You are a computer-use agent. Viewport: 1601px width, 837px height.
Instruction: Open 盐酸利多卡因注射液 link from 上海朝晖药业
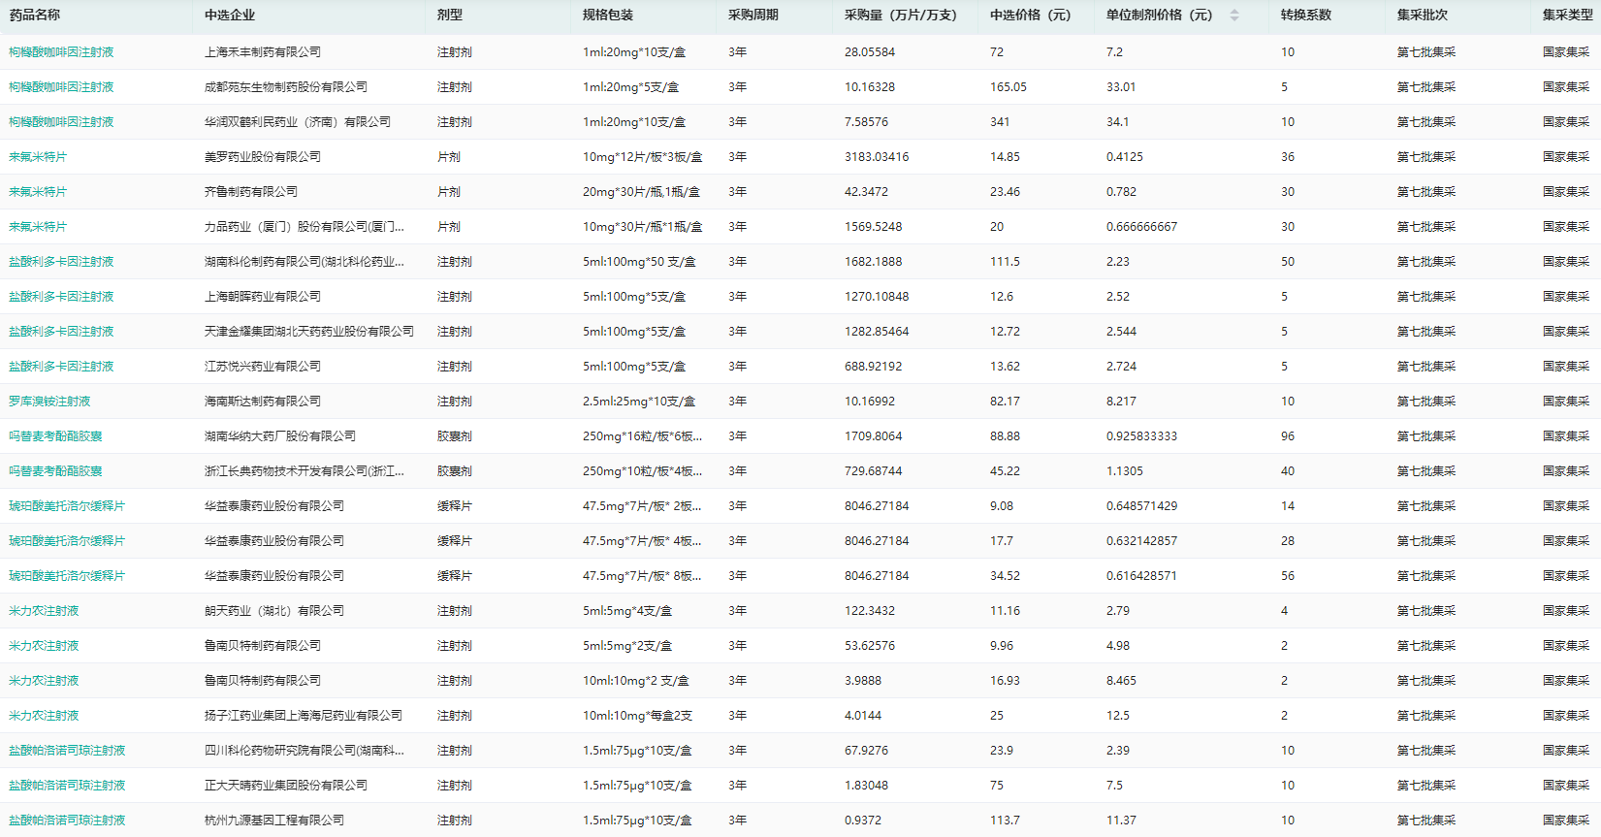tap(61, 297)
